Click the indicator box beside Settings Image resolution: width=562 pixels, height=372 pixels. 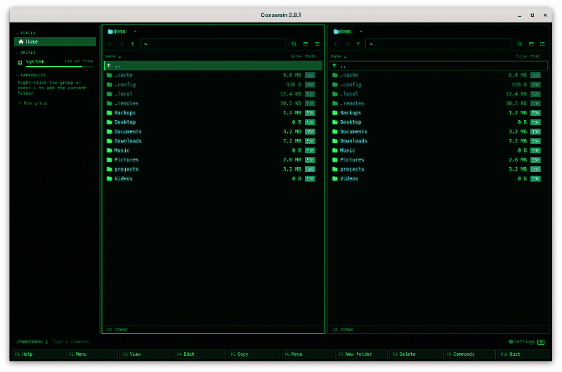coord(541,342)
